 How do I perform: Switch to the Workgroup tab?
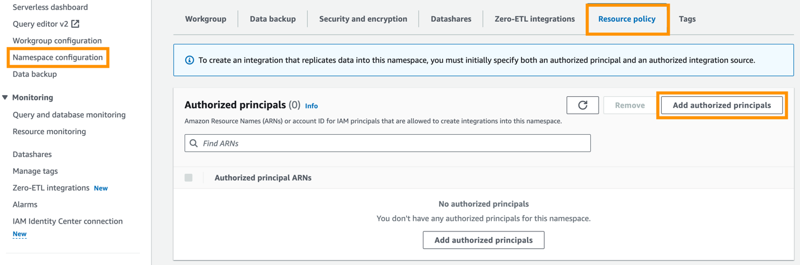(205, 19)
